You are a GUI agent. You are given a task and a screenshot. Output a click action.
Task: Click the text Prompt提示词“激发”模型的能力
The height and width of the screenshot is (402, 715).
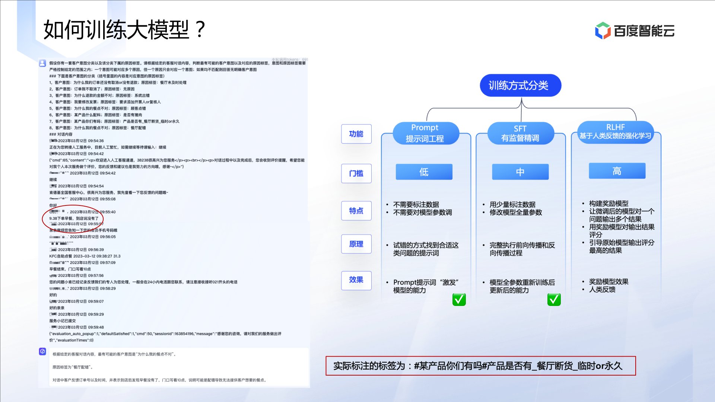(x=426, y=286)
